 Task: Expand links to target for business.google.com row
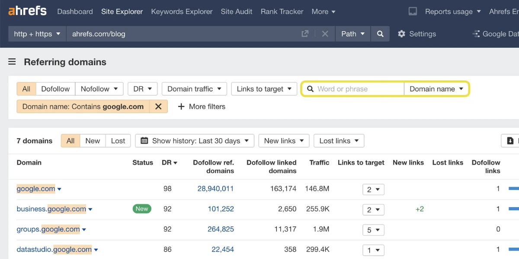[x=373, y=209]
